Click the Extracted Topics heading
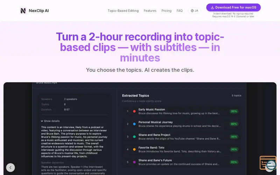This screenshot has height=175, width=280. click(x=135, y=96)
